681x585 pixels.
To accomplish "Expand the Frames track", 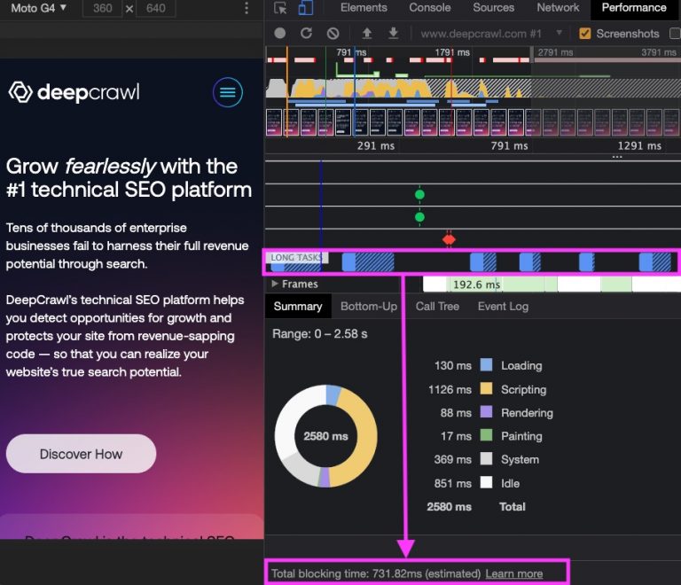I will coord(275,284).
